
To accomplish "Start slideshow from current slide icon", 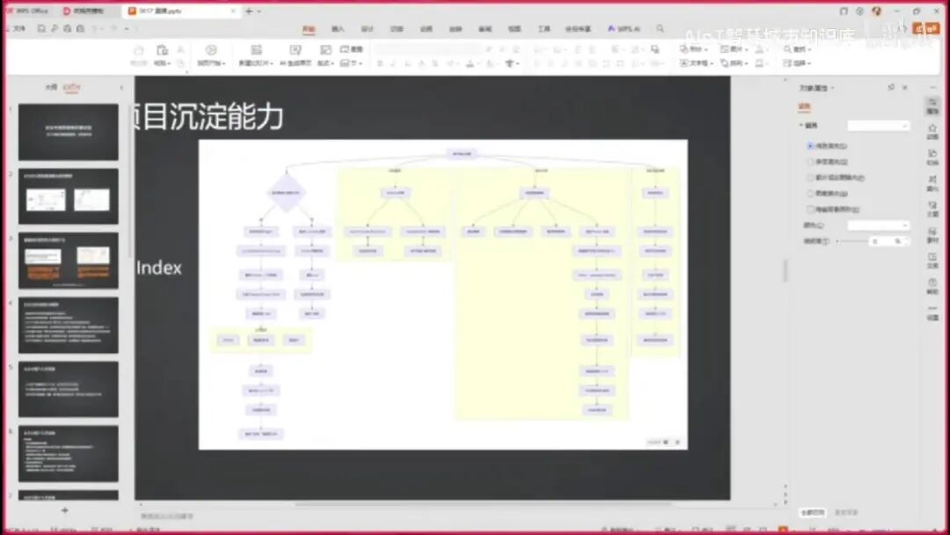I will pos(211,50).
